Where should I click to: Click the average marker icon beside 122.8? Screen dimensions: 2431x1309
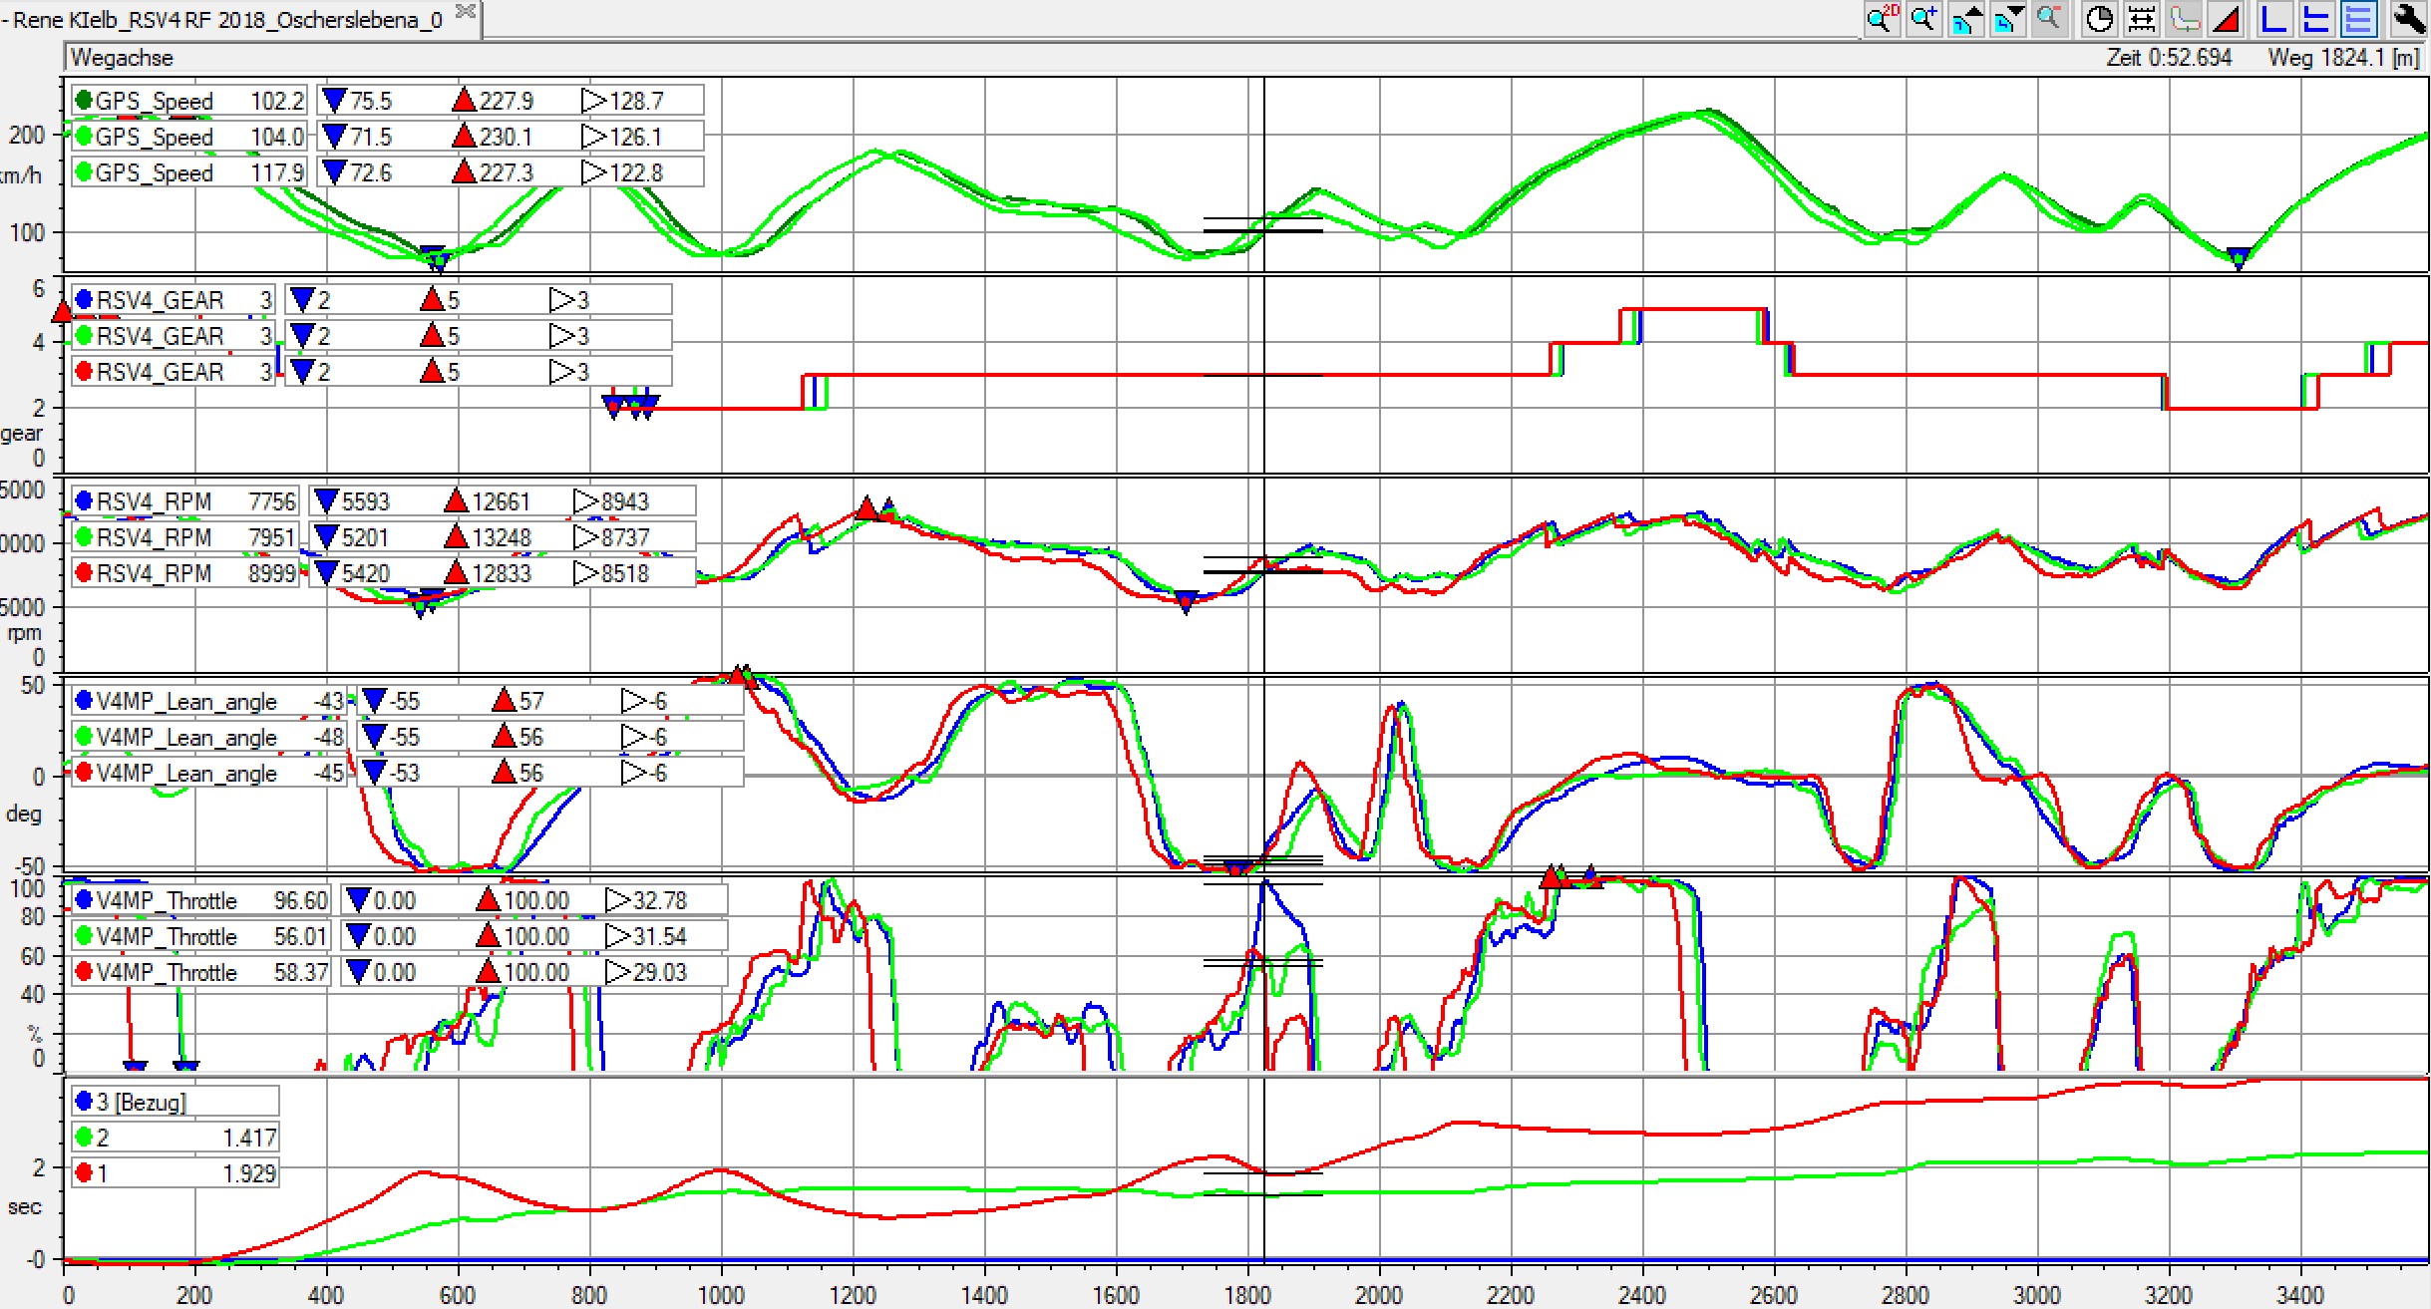594,172
